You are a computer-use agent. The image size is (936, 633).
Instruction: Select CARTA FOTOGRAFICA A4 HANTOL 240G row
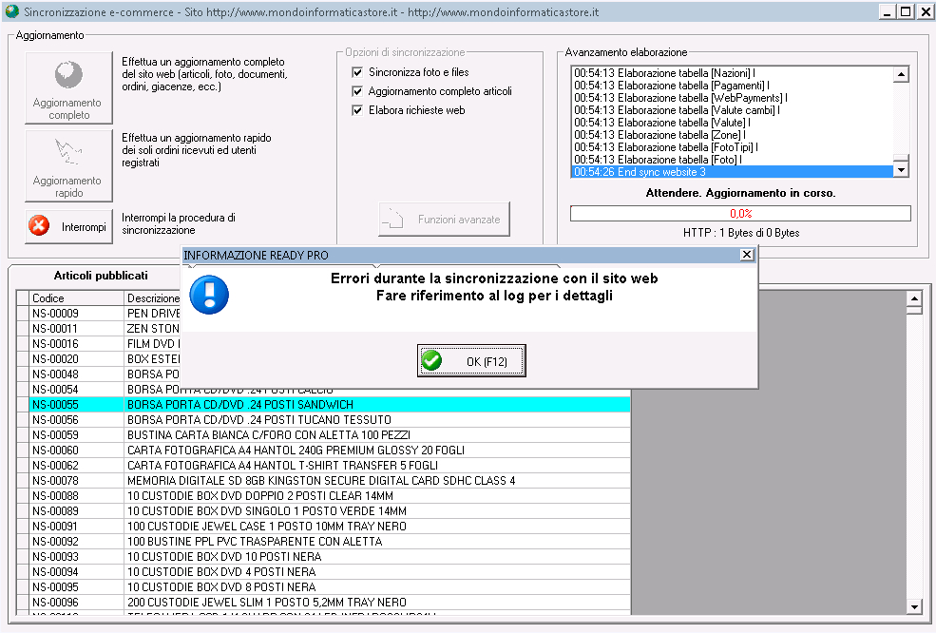[x=330, y=451]
